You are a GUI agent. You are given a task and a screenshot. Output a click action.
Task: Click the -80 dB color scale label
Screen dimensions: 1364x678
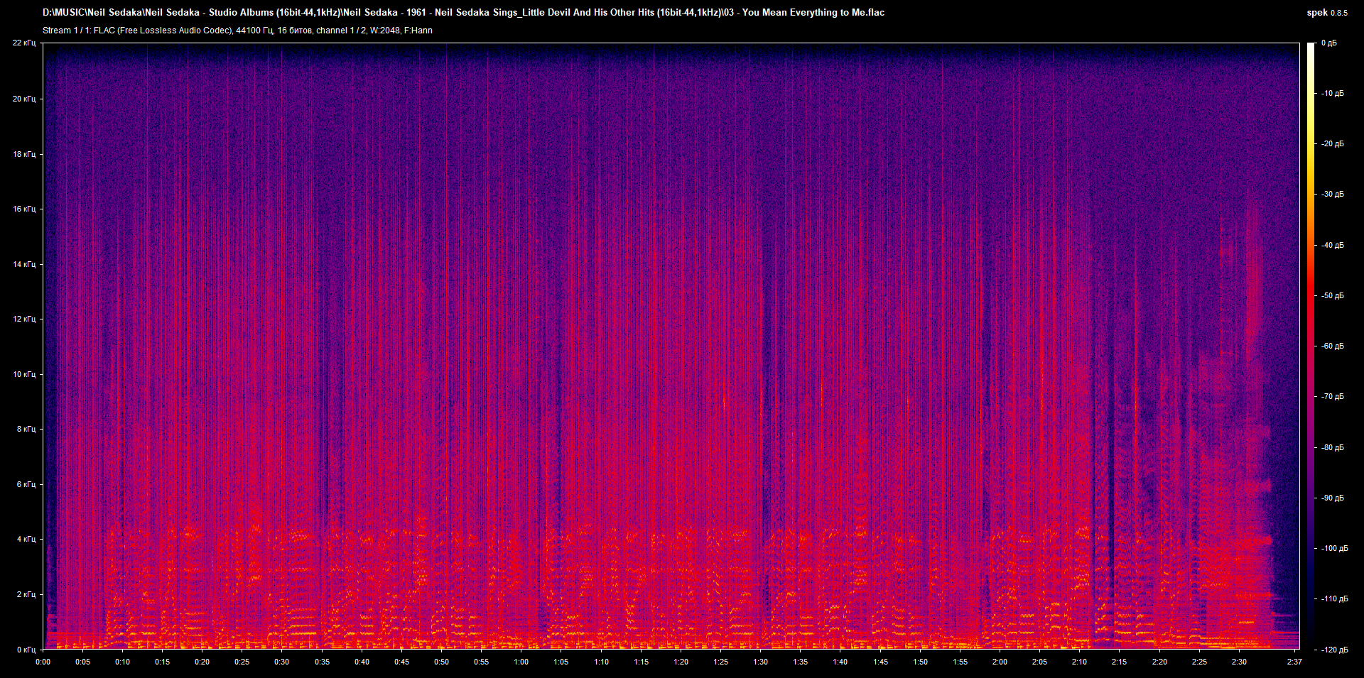click(1332, 447)
